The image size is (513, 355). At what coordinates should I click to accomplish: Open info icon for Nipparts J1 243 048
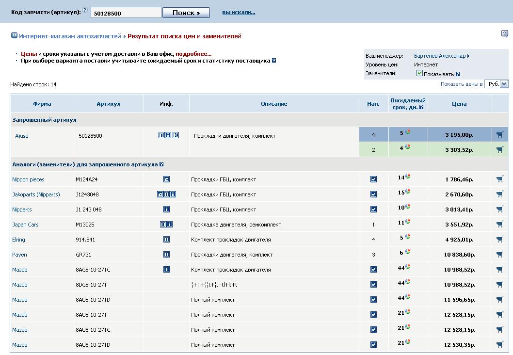[x=166, y=210]
